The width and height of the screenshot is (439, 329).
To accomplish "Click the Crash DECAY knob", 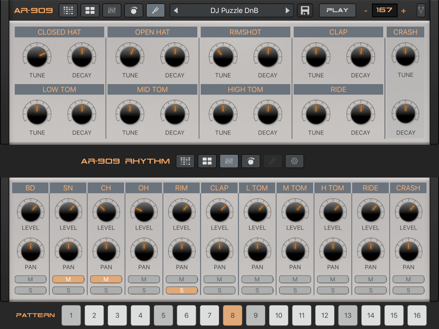I will tap(405, 113).
